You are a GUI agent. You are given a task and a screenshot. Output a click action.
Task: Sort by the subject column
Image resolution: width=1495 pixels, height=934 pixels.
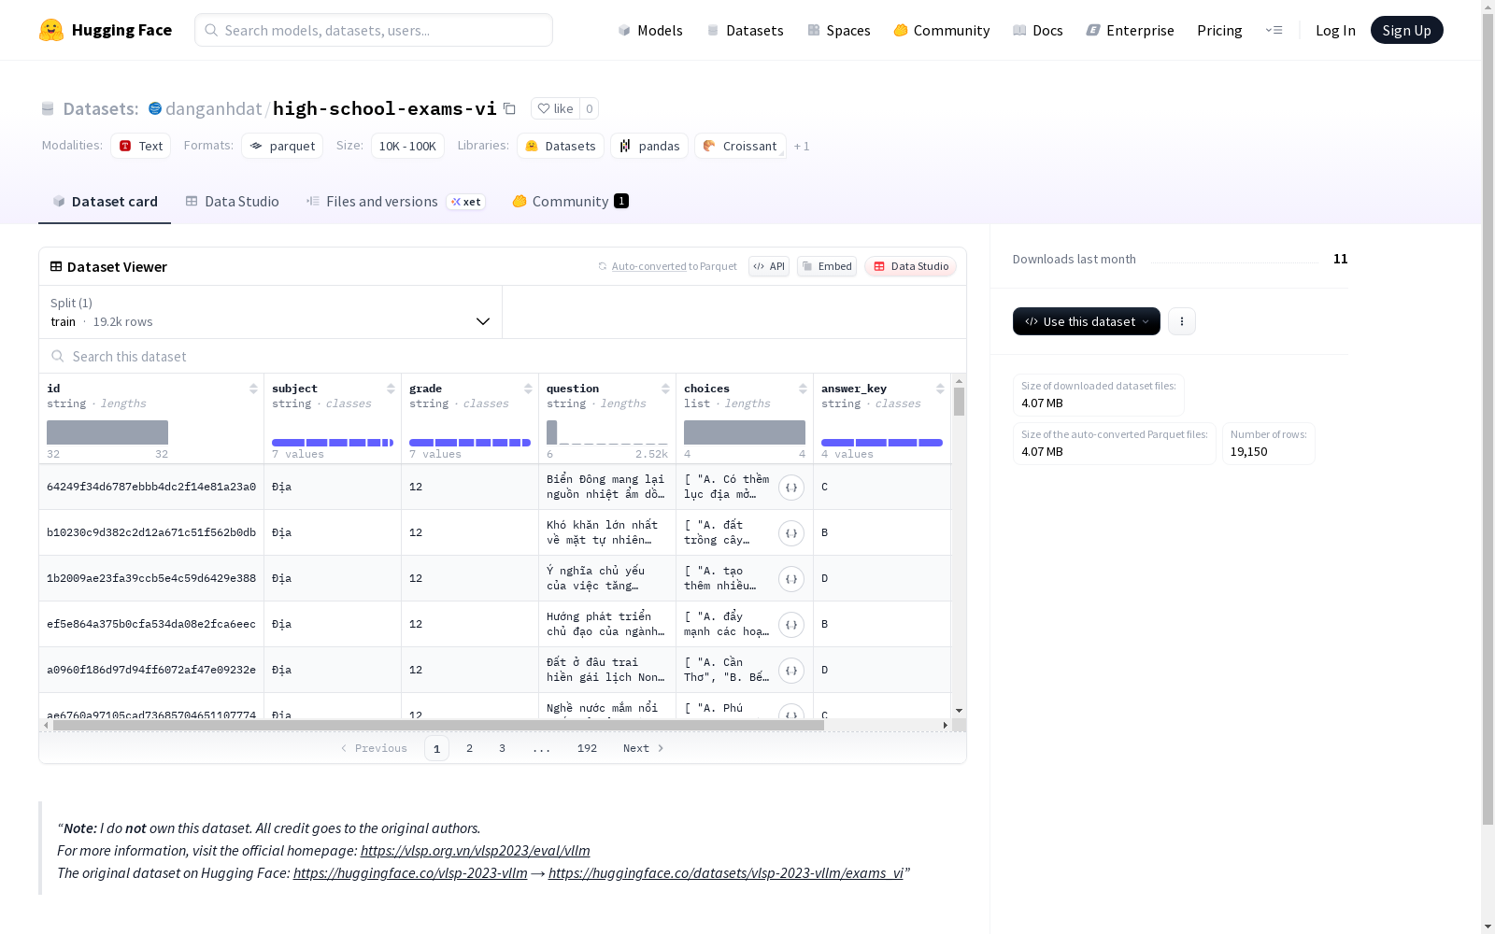(x=391, y=389)
